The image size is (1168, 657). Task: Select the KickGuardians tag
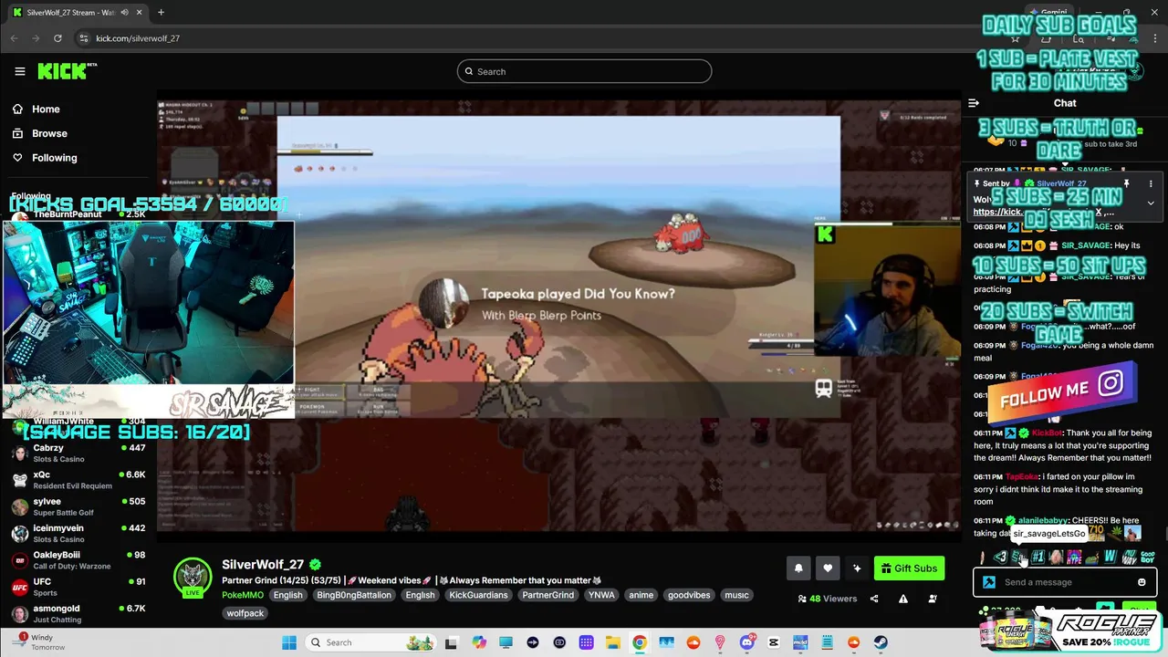478,595
